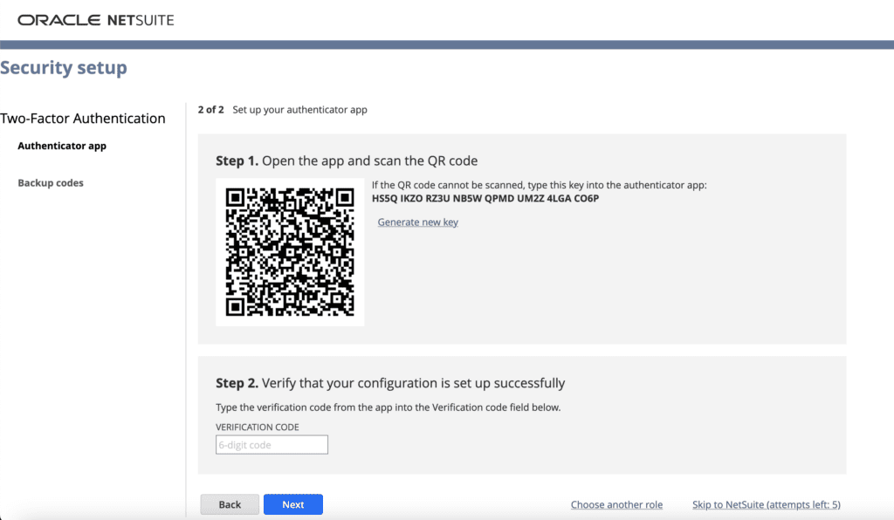This screenshot has width=894, height=520.
Task: Click Choose another role
Action: [616, 504]
